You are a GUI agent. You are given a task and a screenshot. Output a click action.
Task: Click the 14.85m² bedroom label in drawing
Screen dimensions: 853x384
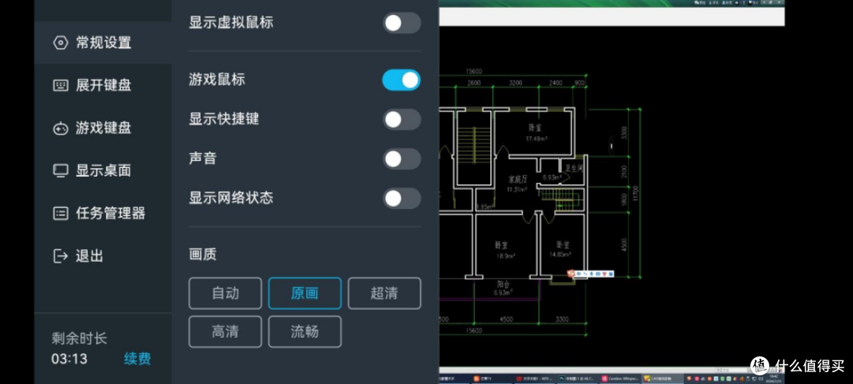560,254
